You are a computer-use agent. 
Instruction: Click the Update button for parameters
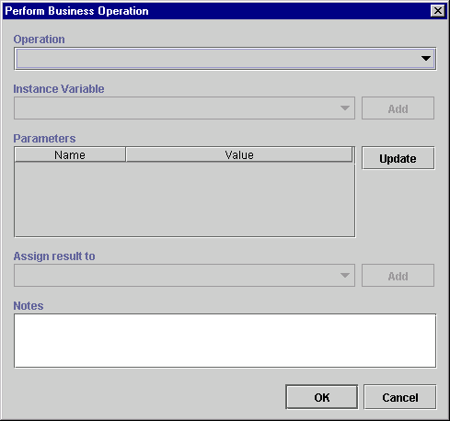[398, 158]
